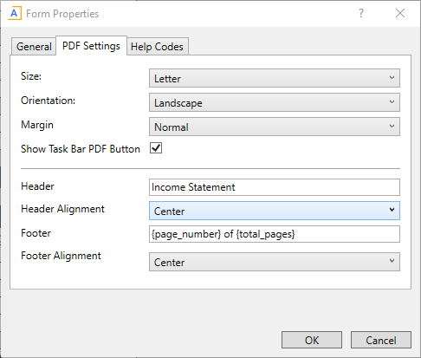Expand the Footer Alignment dropdown
The height and width of the screenshot is (358, 421).
[275, 262]
